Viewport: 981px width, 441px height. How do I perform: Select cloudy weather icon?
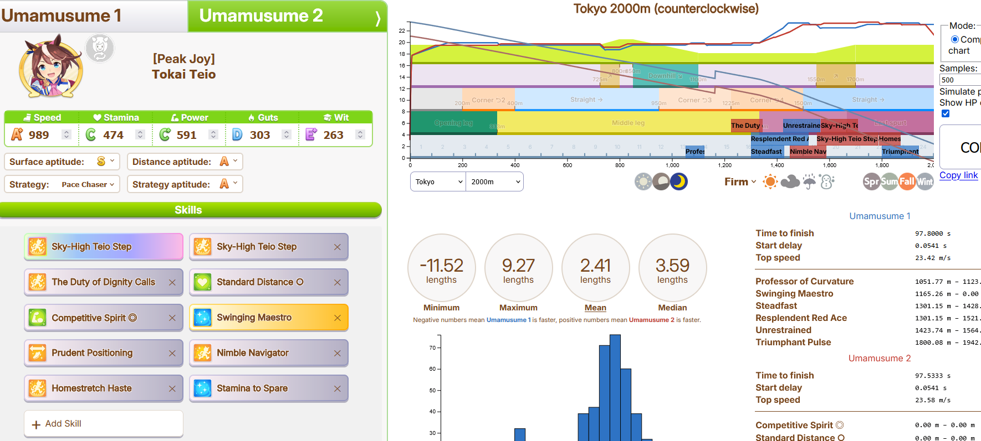pyautogui.click(x=790, y=181)
